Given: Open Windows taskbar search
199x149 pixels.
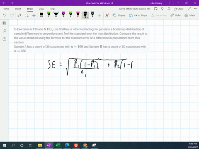Looking at the screenshot, I should pyautogui.click(x=13, y=145).
